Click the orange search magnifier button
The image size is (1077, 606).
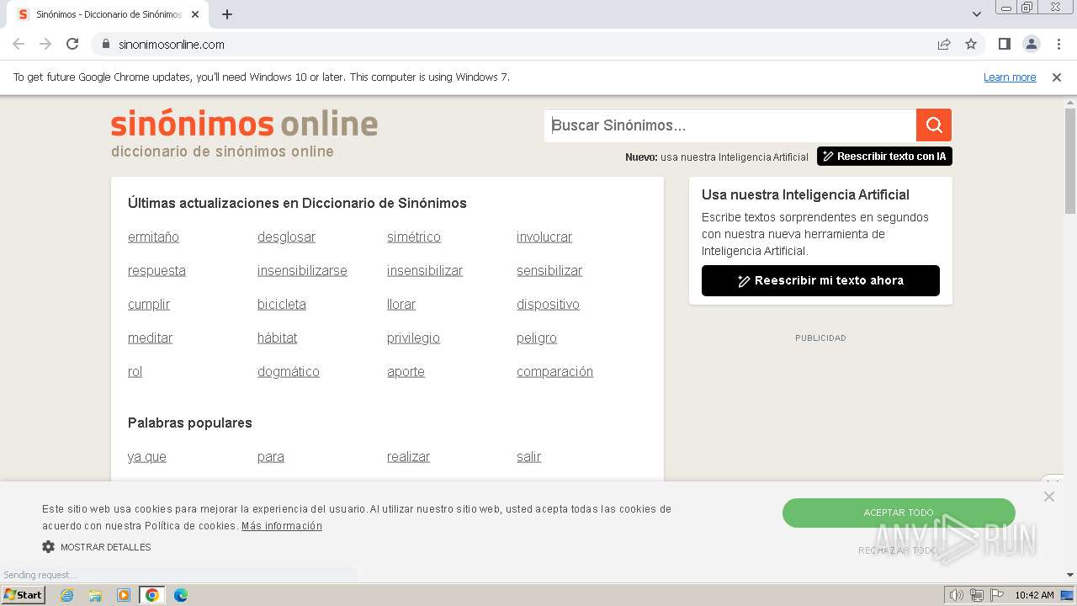(934, 125)
